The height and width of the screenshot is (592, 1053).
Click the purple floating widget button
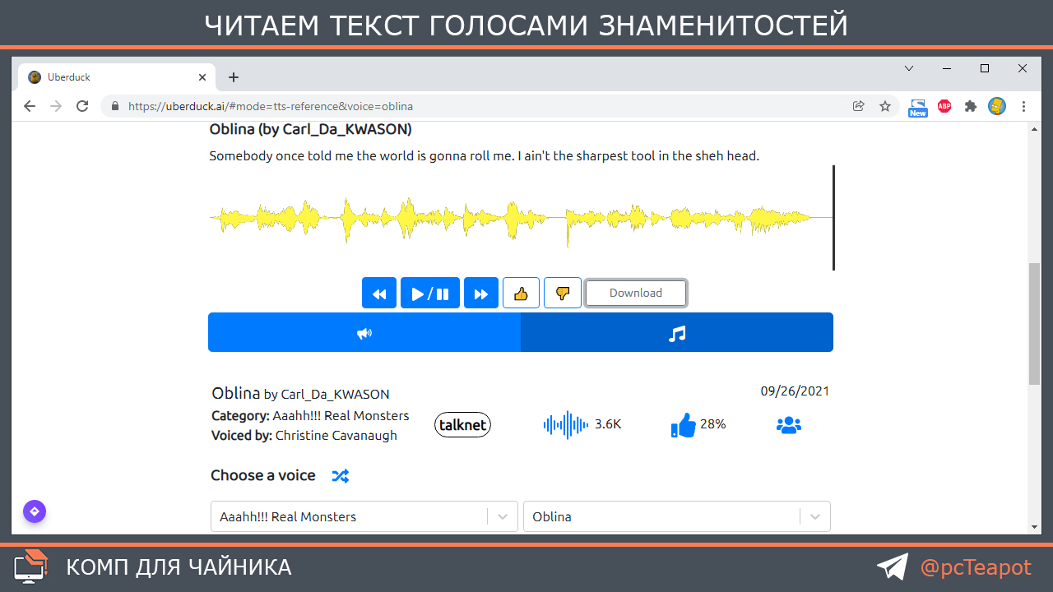[x=35, y=511]
